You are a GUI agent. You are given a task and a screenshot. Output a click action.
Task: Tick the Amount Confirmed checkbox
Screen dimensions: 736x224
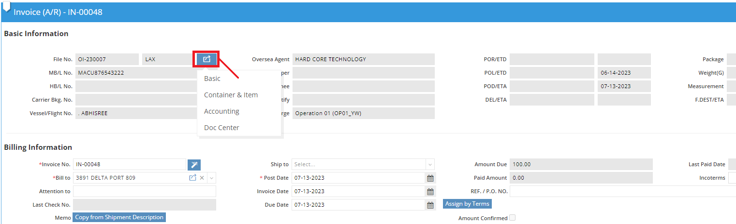513,218
